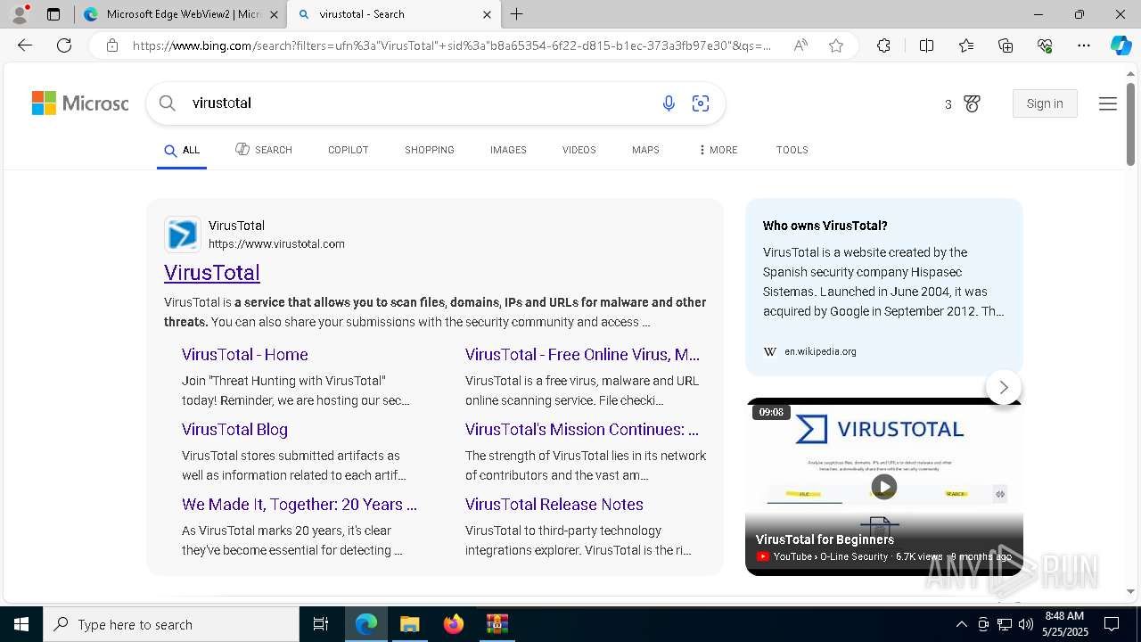
Task: Open the Extensions puzzle icon
Action: pyautogui.click(x=883, y=45)
